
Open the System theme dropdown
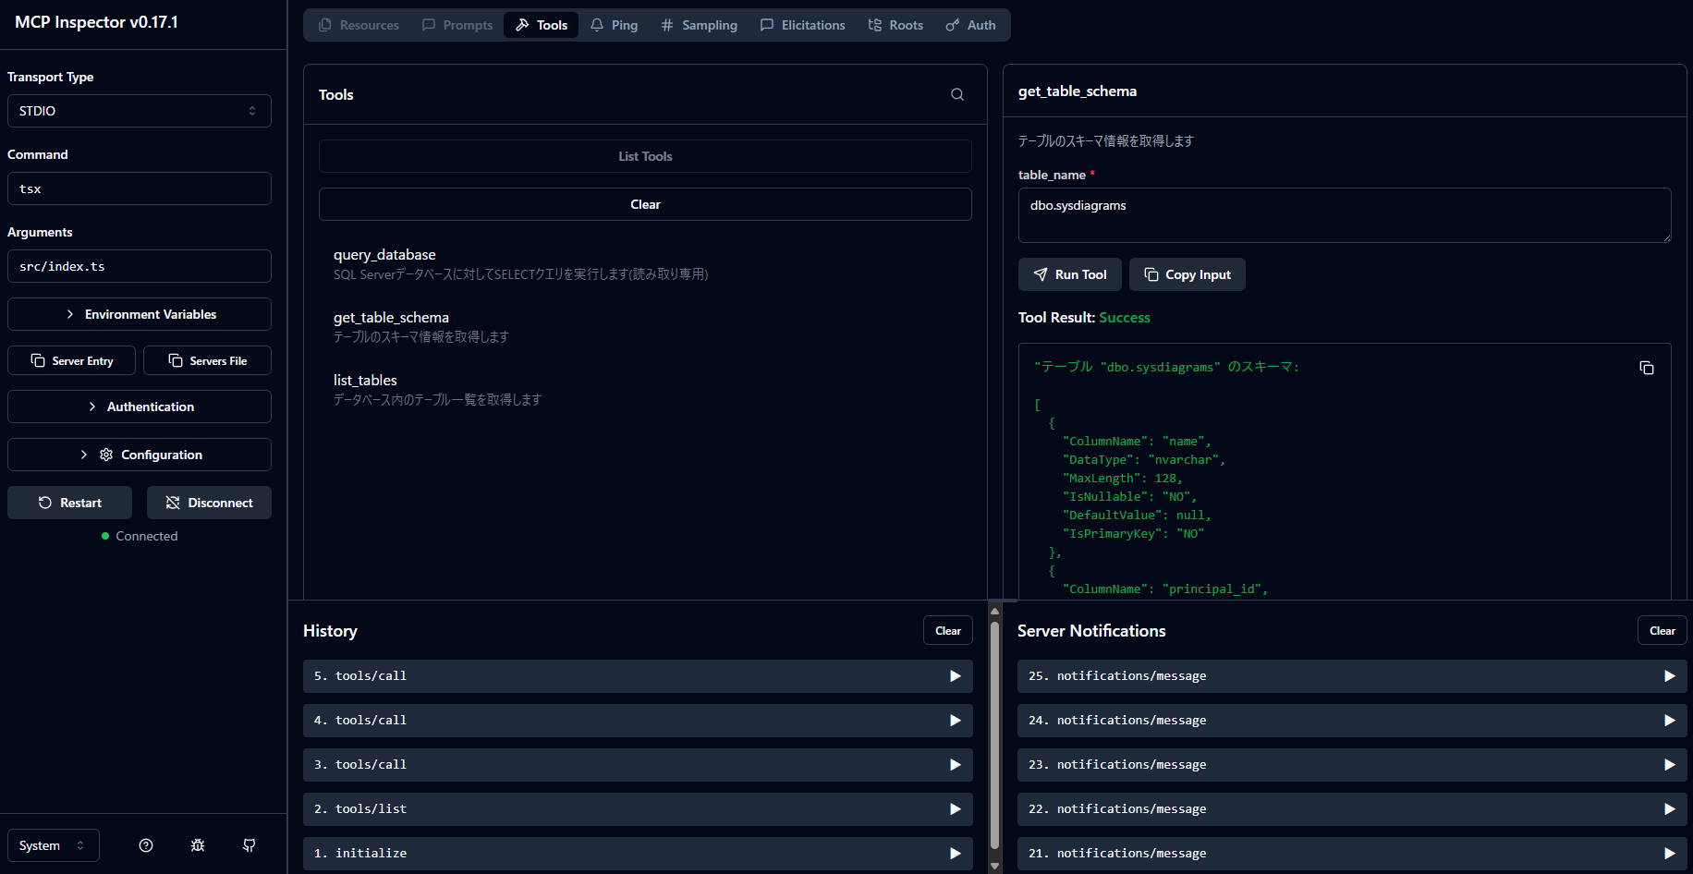pos(53,845)
